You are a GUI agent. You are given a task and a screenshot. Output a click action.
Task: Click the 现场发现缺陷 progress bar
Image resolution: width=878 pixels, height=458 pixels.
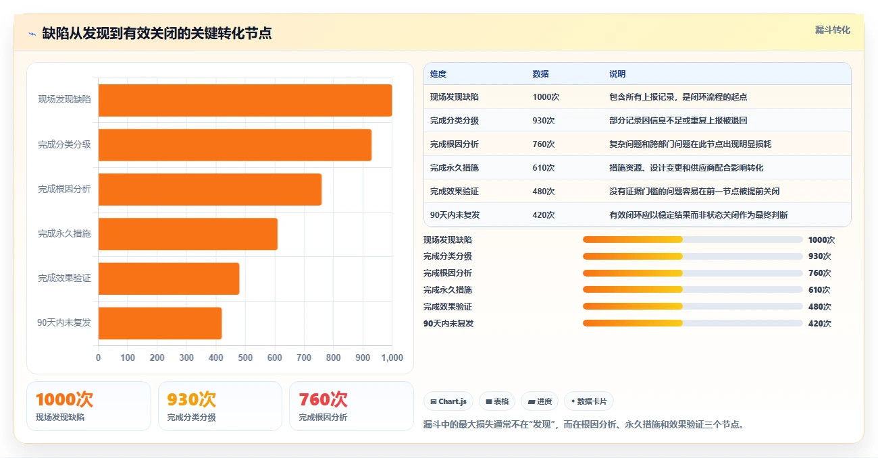(693, 239)
